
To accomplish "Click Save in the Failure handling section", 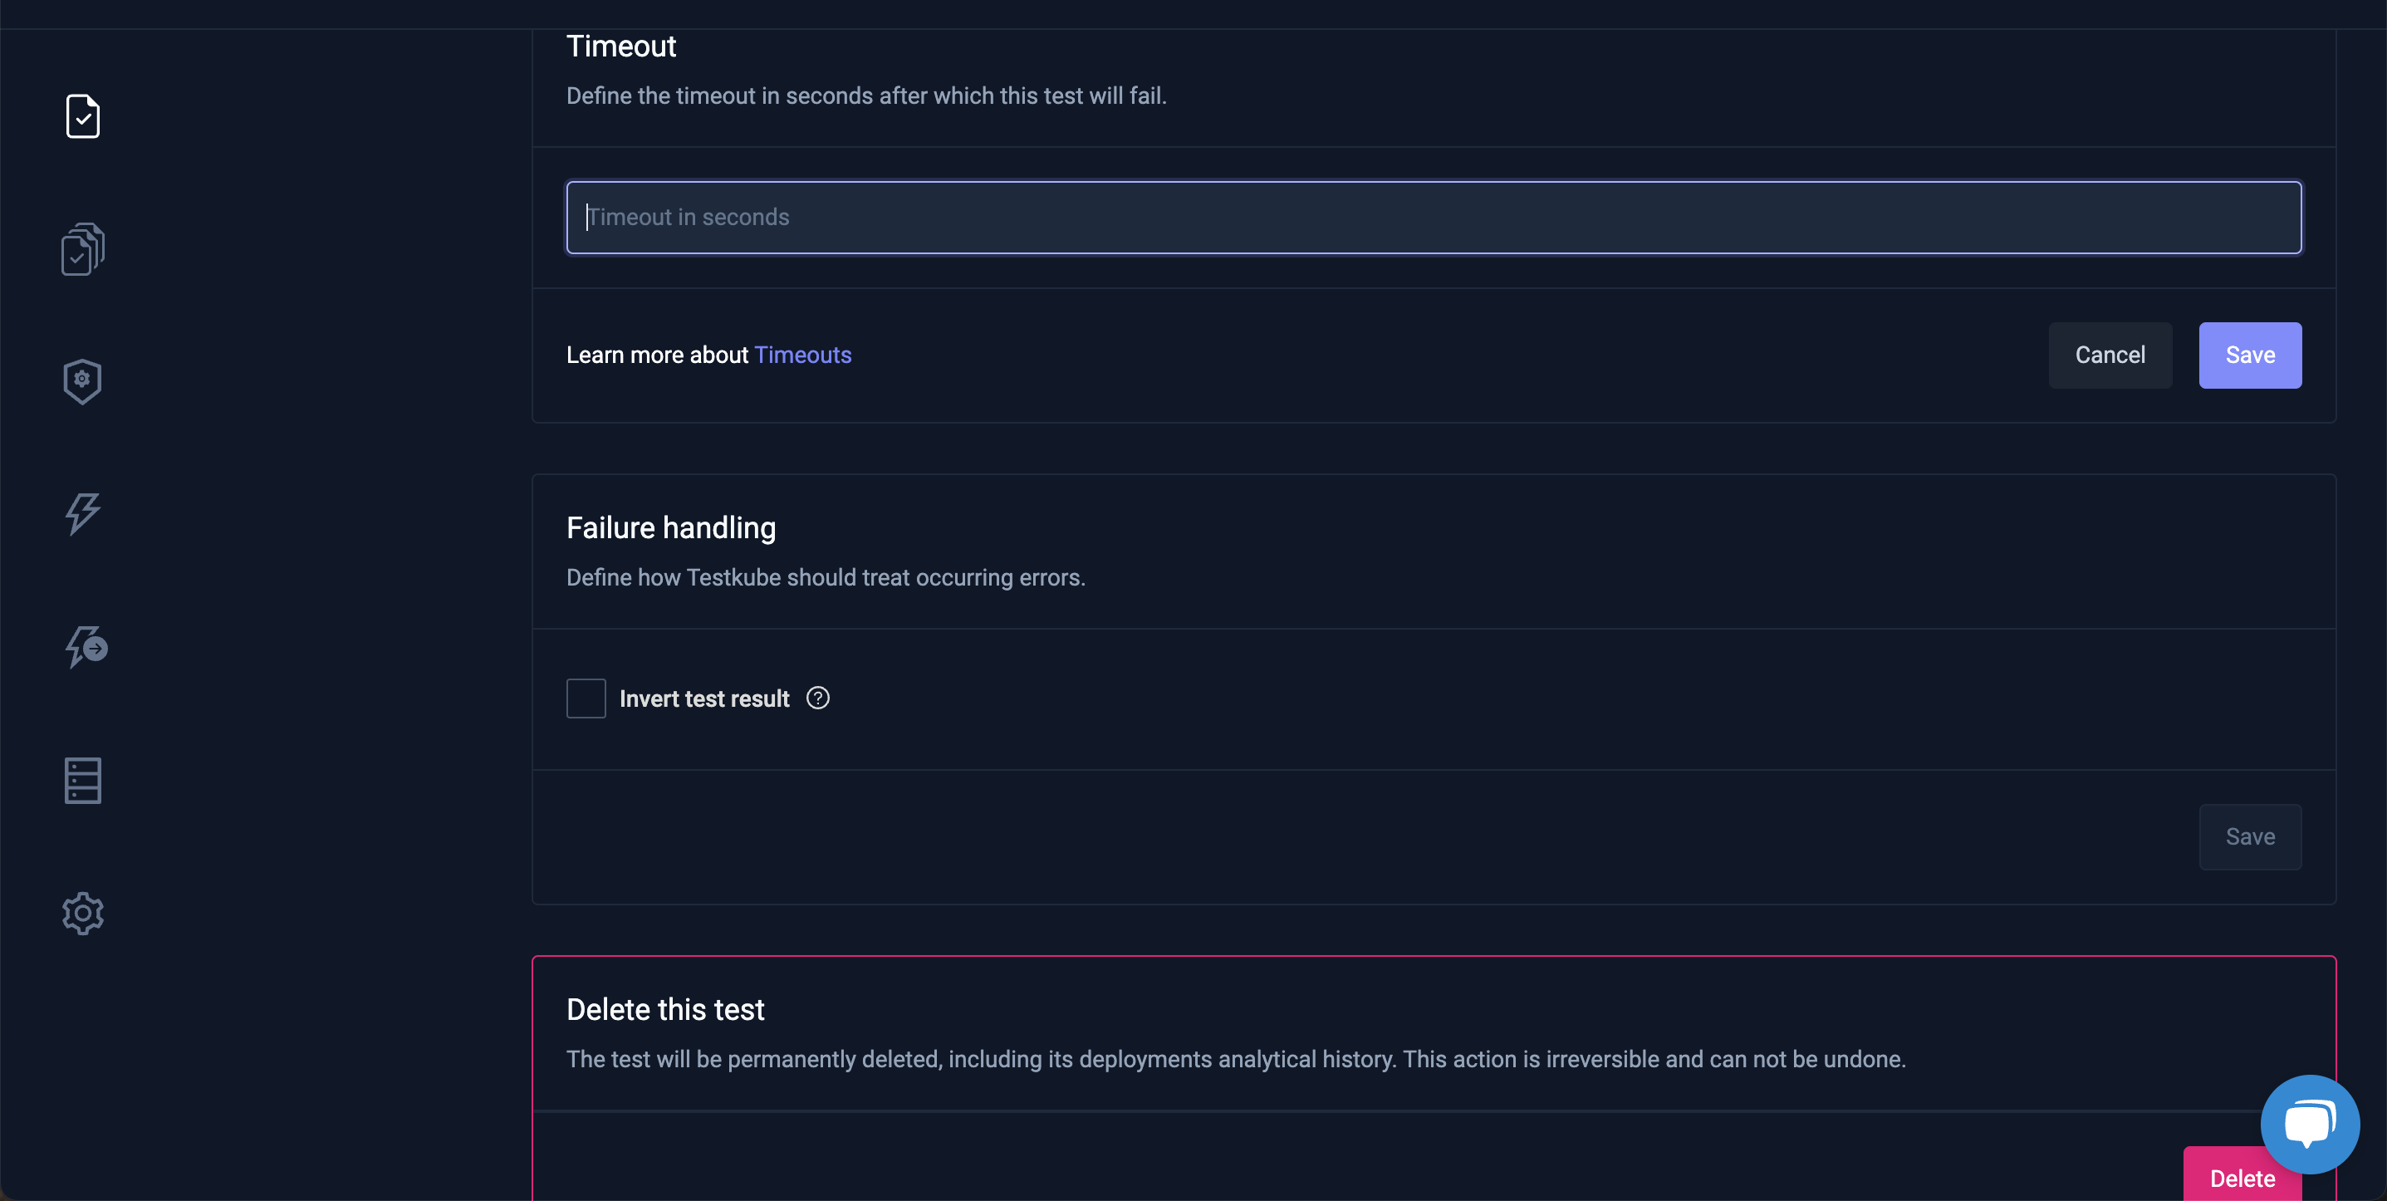I will click(2250, 836).
